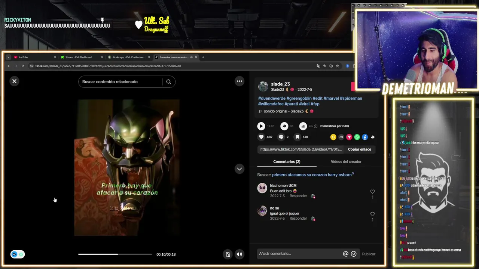Click the 'Añadir comentario...' field
479x269 pixels.
(x=299, y=254)
